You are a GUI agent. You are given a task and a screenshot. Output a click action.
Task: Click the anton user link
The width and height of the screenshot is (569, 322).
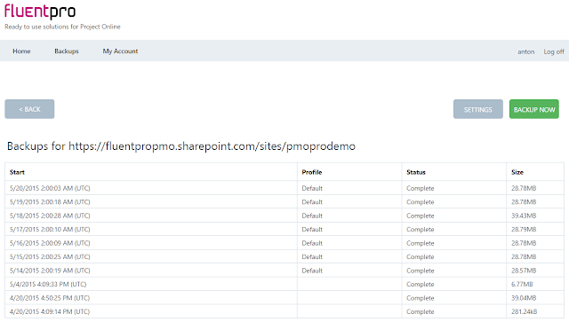[525, 51]
